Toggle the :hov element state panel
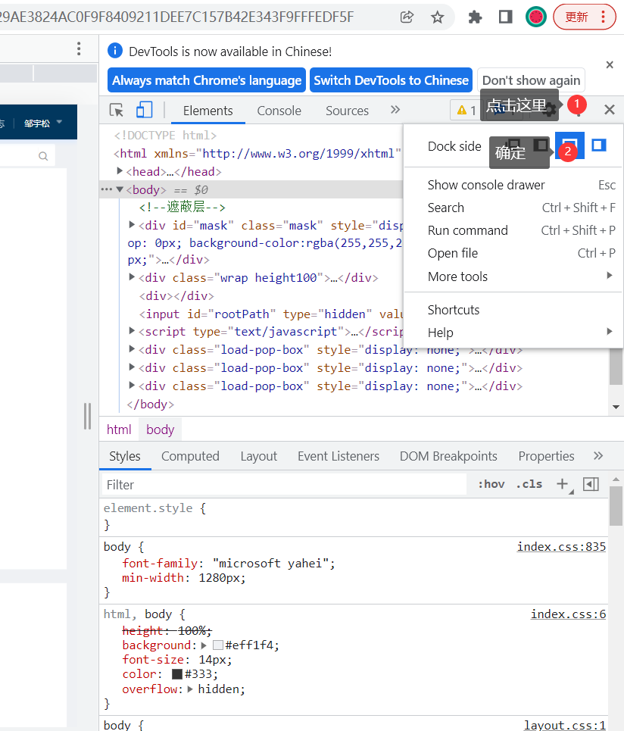The image size is (624, 731). (491, 484)
